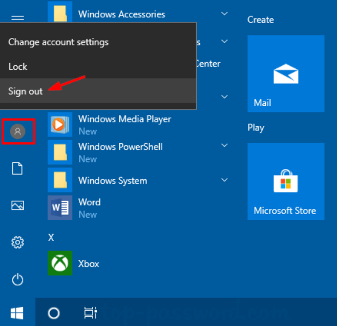Click the Create tile group heading
Image resolution: width=337 pixels, height=326 pixels.
(x=261, y=20)
